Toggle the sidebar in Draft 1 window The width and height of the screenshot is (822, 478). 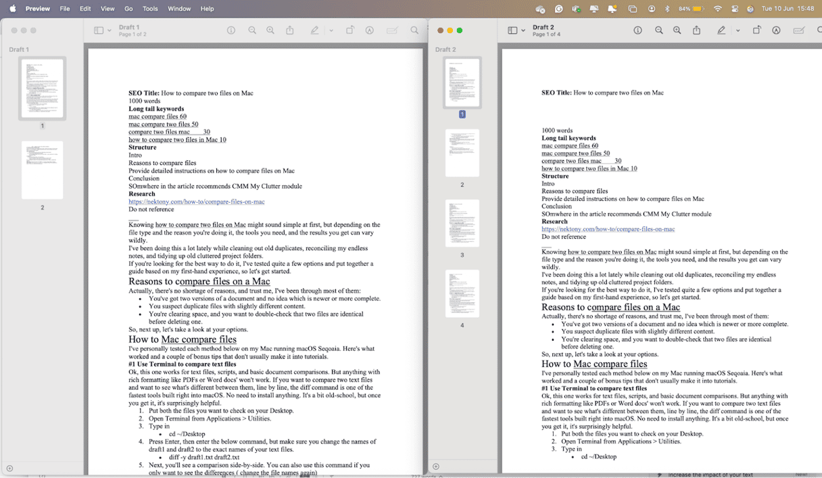pos(99,30)
